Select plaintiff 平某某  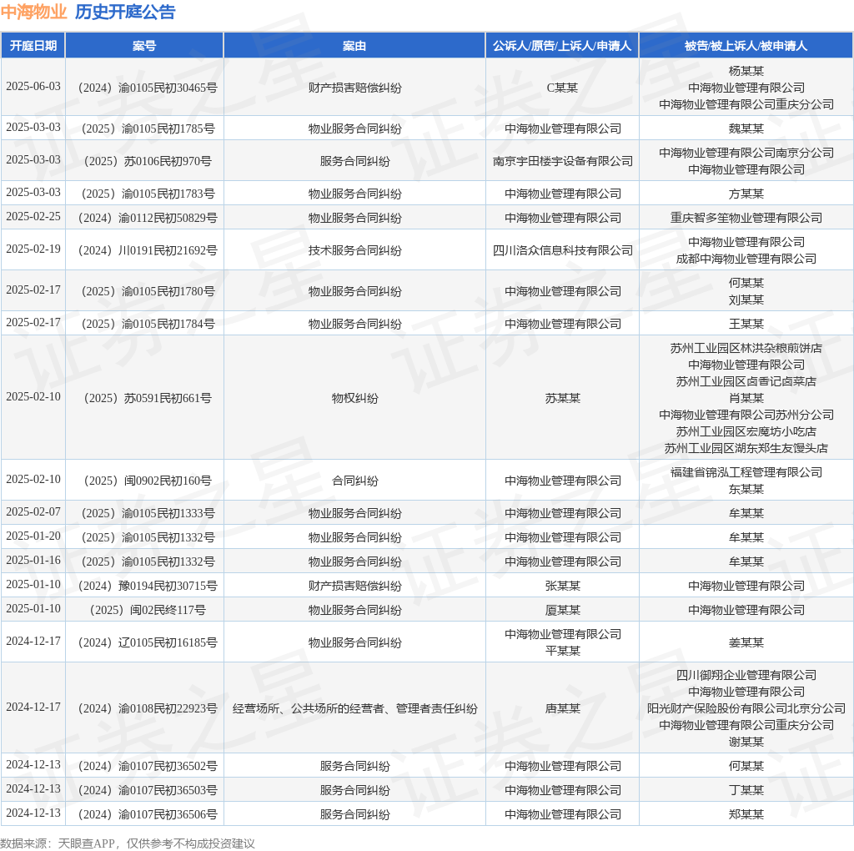(562, 651)
